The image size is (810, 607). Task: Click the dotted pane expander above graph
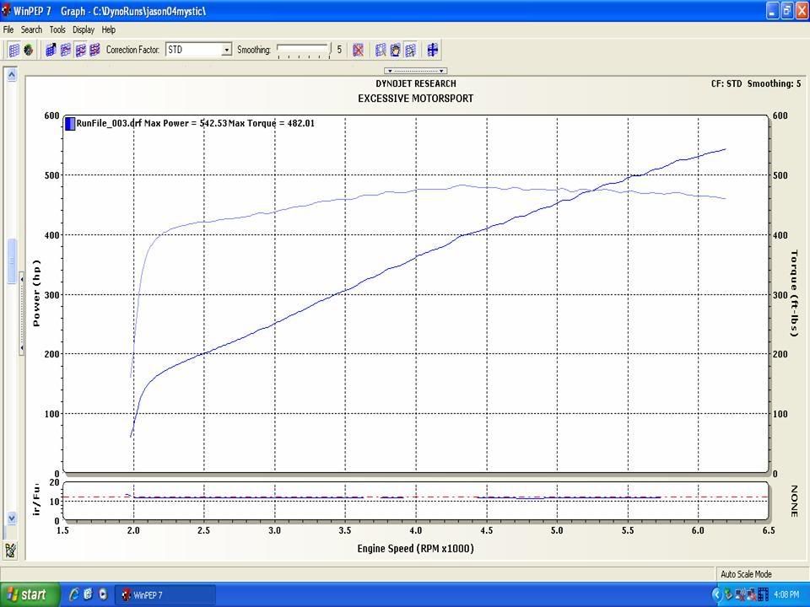pyautogui.click(x=415, y=71)
